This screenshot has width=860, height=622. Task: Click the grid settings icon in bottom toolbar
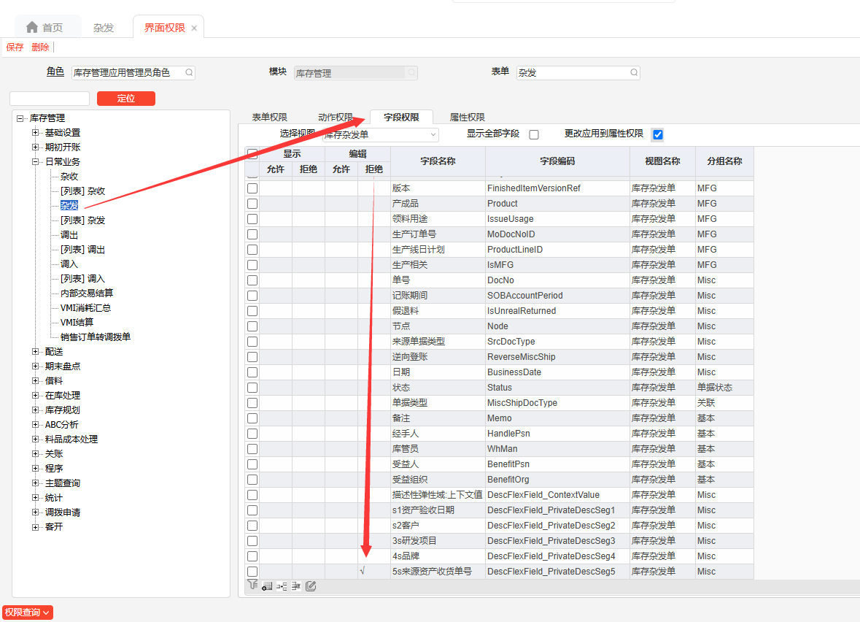pyautogui.click(x=267, y=585)
